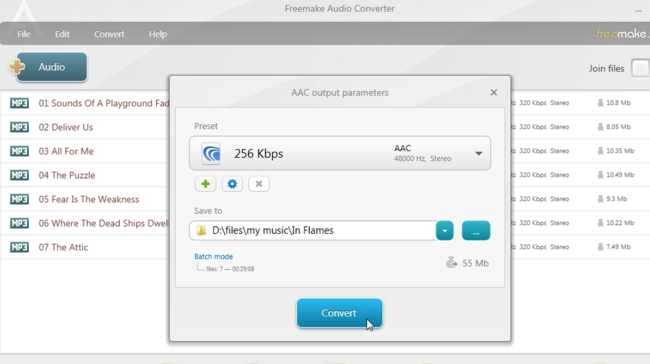Click the 10.49 Mb file size
The image size is (650, 364).
[620, 175]
